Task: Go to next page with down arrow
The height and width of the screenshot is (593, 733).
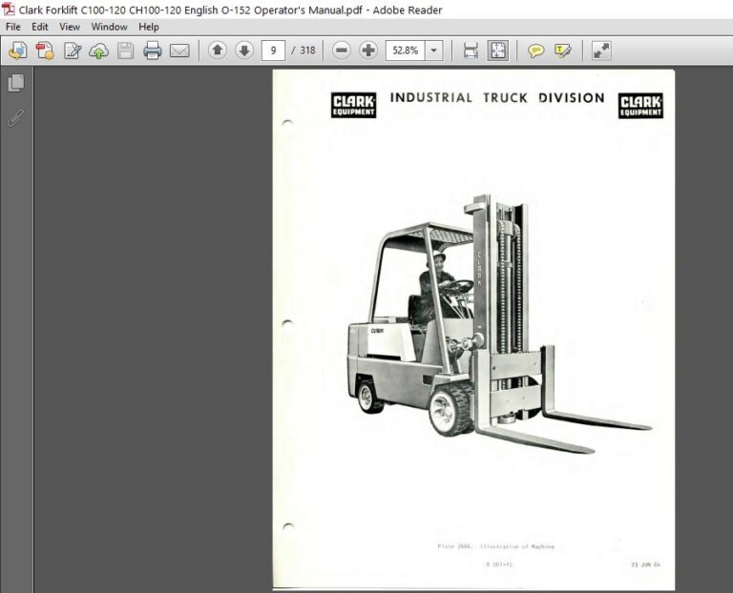Action: pos(244,50)
